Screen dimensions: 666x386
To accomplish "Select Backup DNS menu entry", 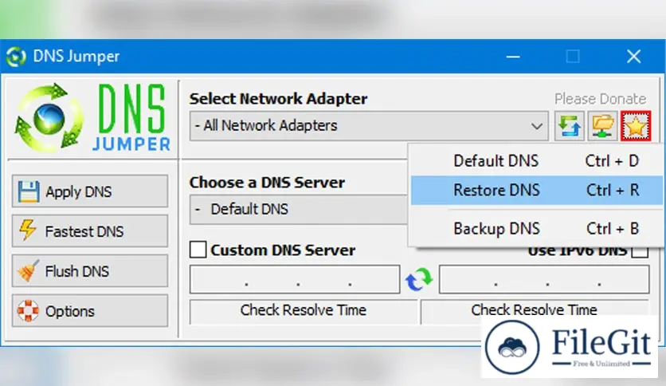I will tap(537, 229).
